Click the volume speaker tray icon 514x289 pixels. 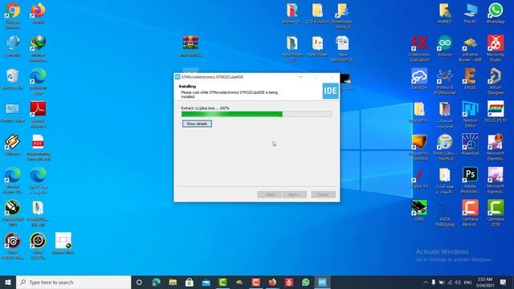click(458, 282)
